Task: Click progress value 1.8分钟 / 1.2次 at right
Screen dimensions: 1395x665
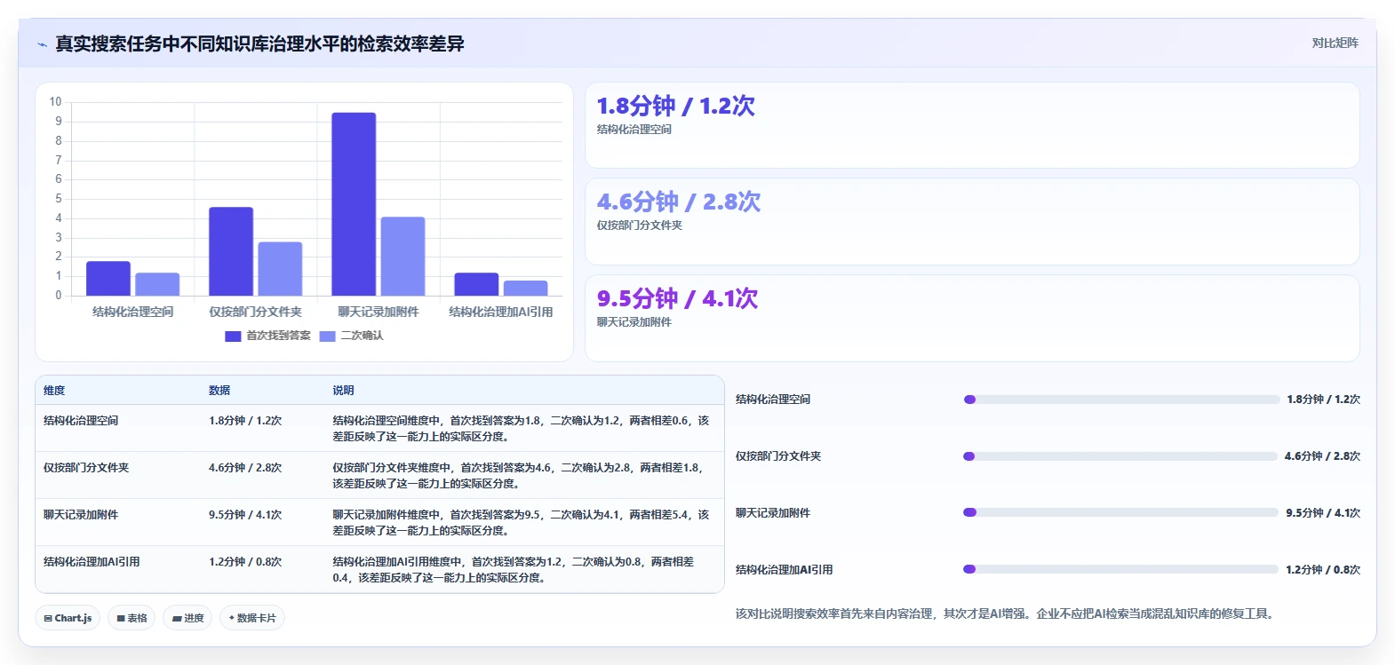Action: [1324, 400]
